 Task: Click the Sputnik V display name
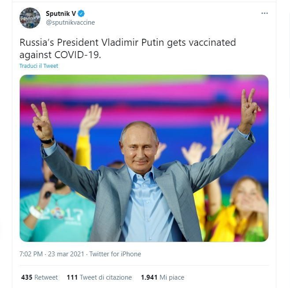point(61,14)
